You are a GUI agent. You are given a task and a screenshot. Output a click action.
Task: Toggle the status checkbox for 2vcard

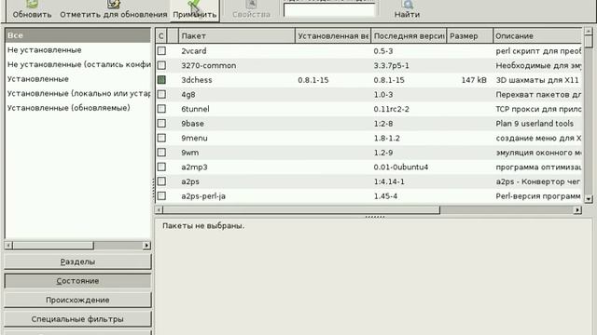pos(161,50)
